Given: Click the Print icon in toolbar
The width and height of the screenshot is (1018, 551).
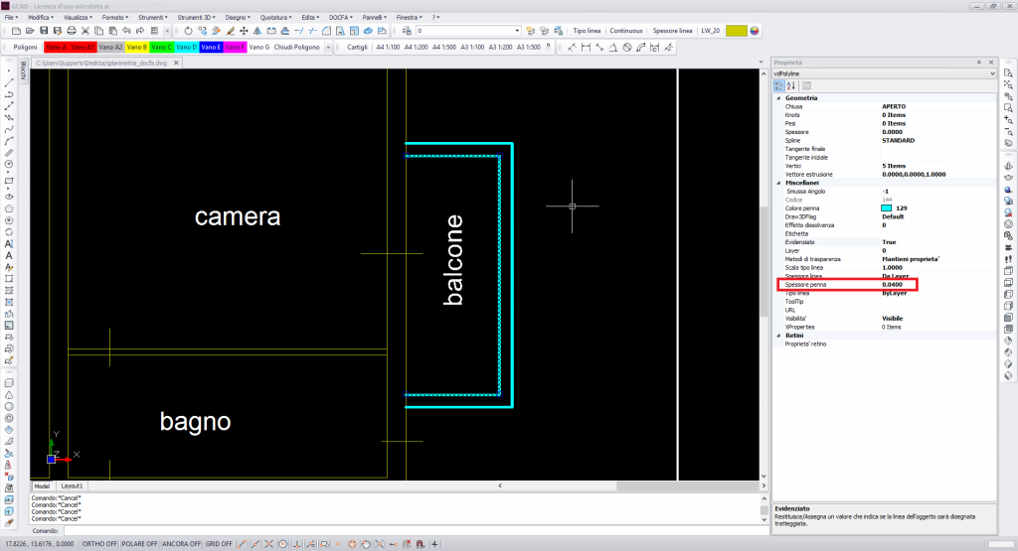Looking at the screenshot, I should click(x=72, y=31).
